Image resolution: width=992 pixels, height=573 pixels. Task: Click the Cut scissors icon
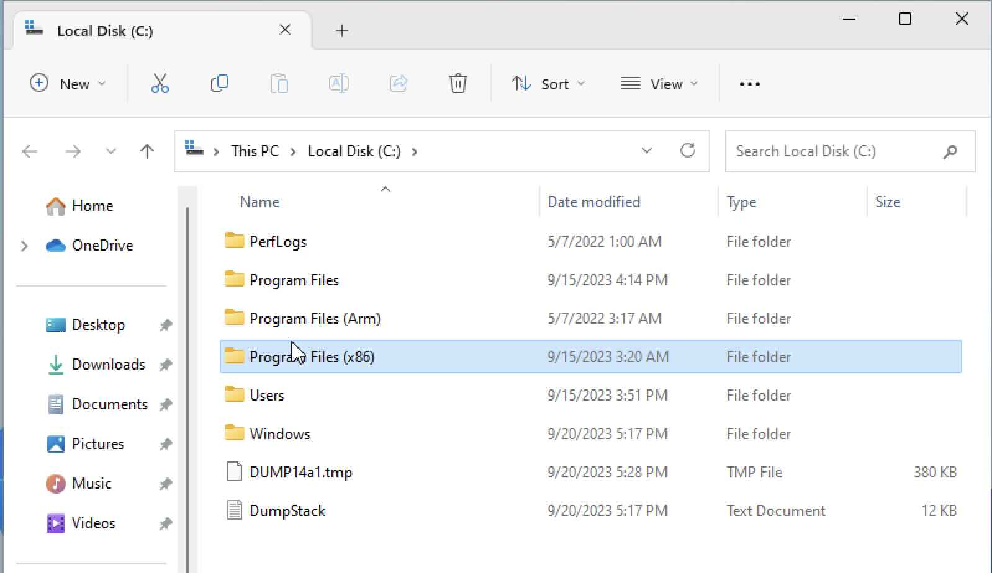click(x=160, y=83)
